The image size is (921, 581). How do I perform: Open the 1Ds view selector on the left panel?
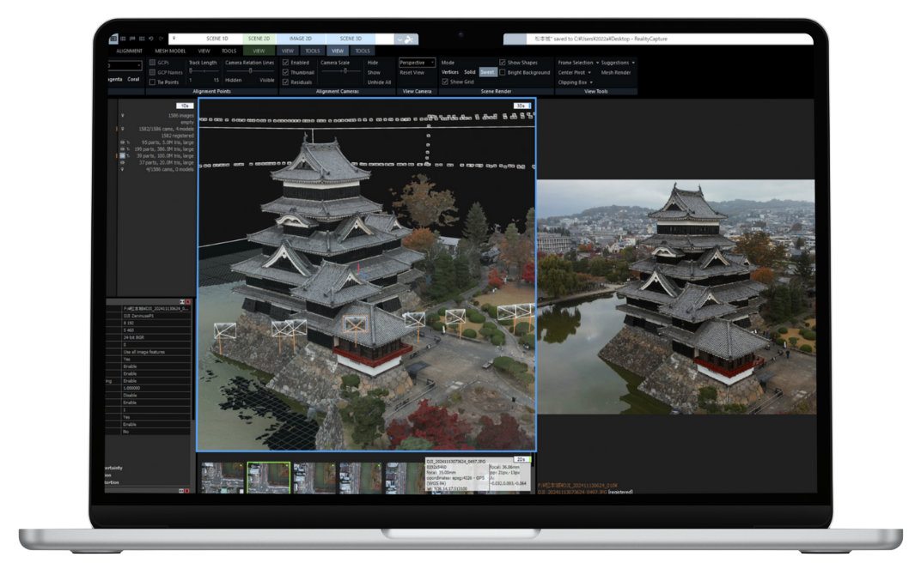[185, 106]
